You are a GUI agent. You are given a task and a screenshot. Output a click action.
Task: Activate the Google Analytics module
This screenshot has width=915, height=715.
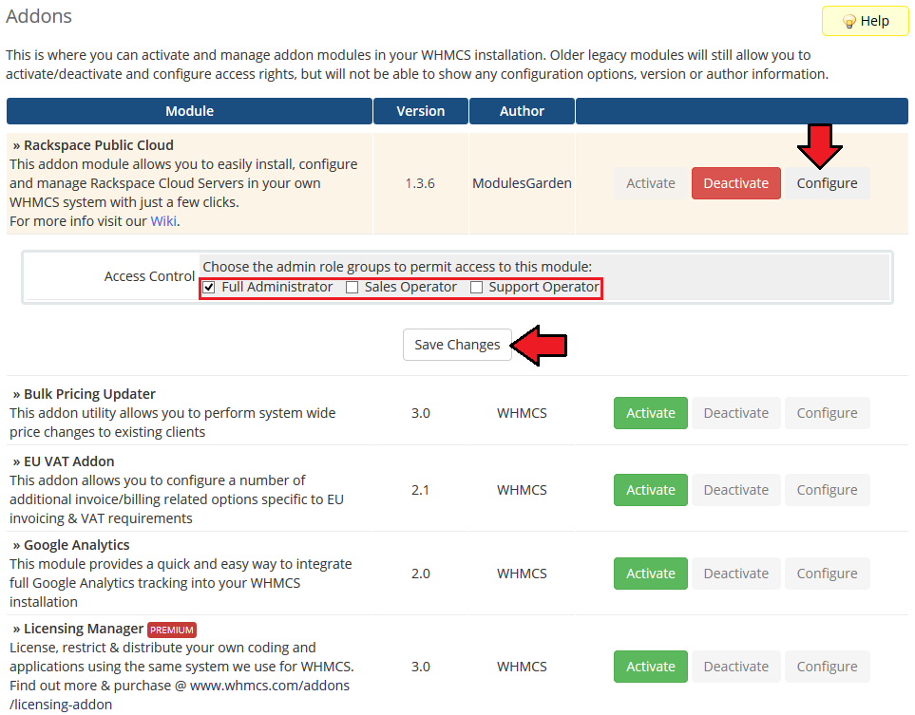point(651,574)
